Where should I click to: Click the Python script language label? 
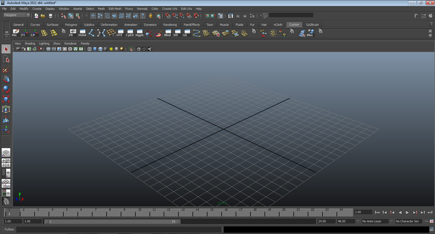(9, 229)
